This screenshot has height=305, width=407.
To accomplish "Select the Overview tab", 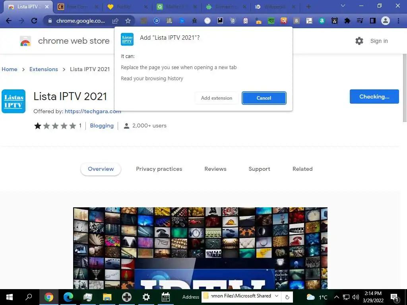I will coord(101,169).
